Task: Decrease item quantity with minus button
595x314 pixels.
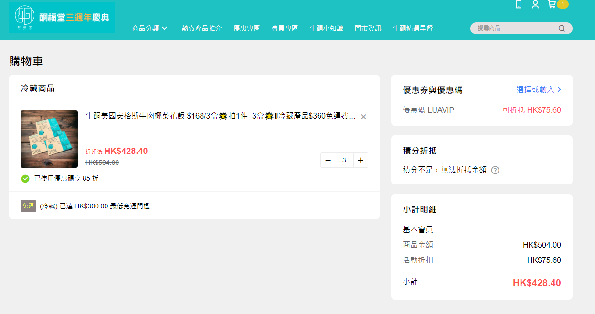Action: pos(328,160)
